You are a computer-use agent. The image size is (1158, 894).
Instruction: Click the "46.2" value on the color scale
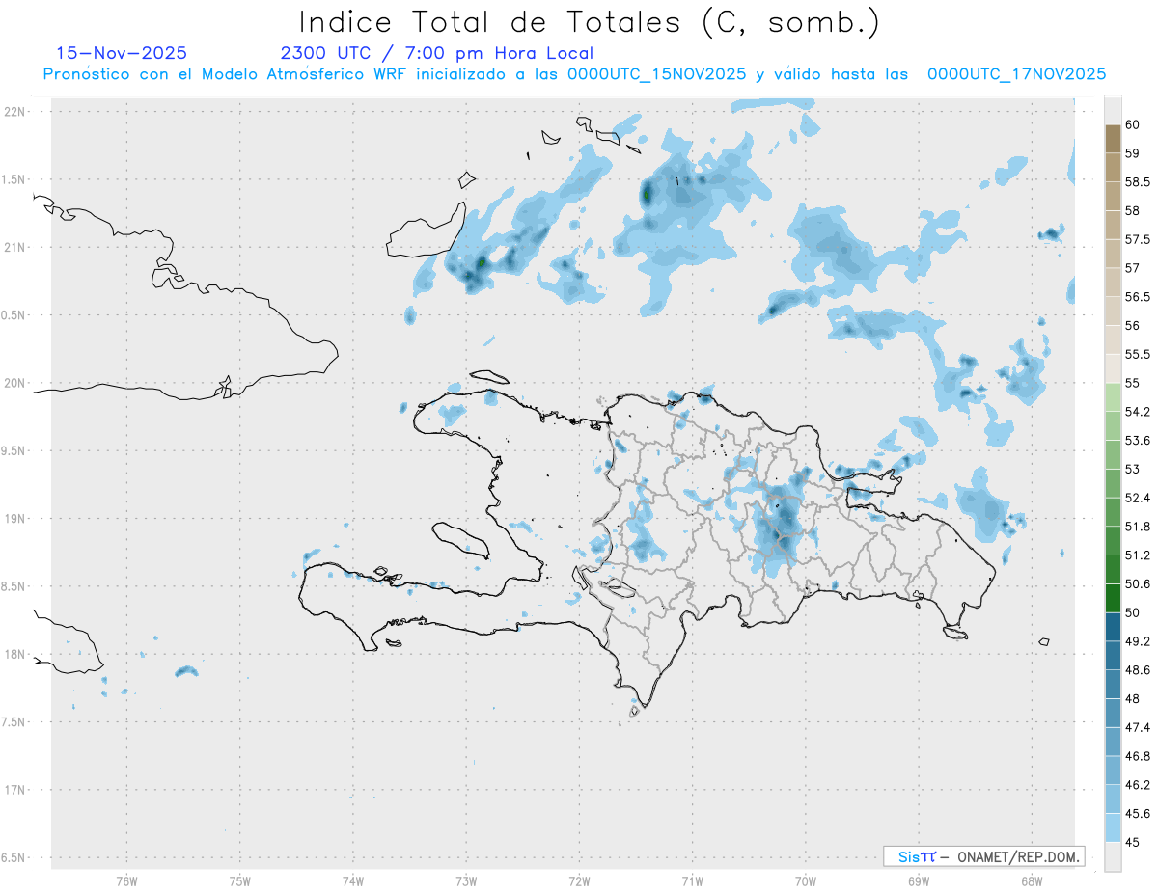tap(1137, 785)
